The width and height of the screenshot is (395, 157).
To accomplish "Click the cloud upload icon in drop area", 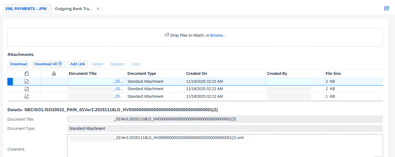I will pos(167,35).
